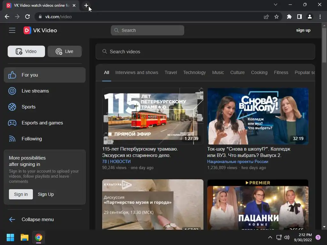The width and height of the screenshot is (327, 245).
Task: Open the tab search chevron
Action: click(276, 4)
